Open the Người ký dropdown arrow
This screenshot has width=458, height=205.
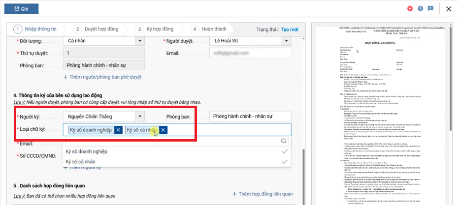pos(140,117)
